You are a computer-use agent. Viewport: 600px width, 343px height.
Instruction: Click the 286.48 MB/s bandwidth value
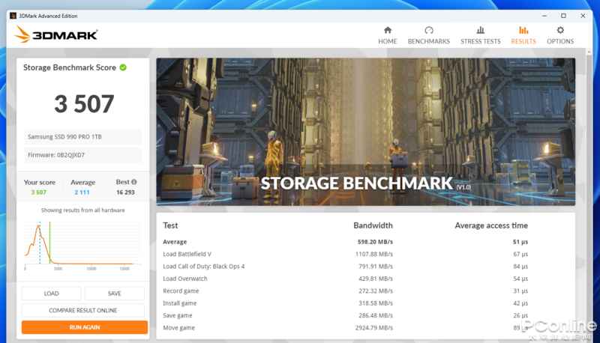point(376,315)
